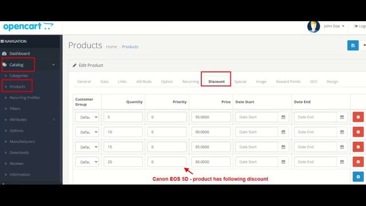The image size is (366, 206).
Task: Open Dashboard in navigation
Action: tap(19, 53)
